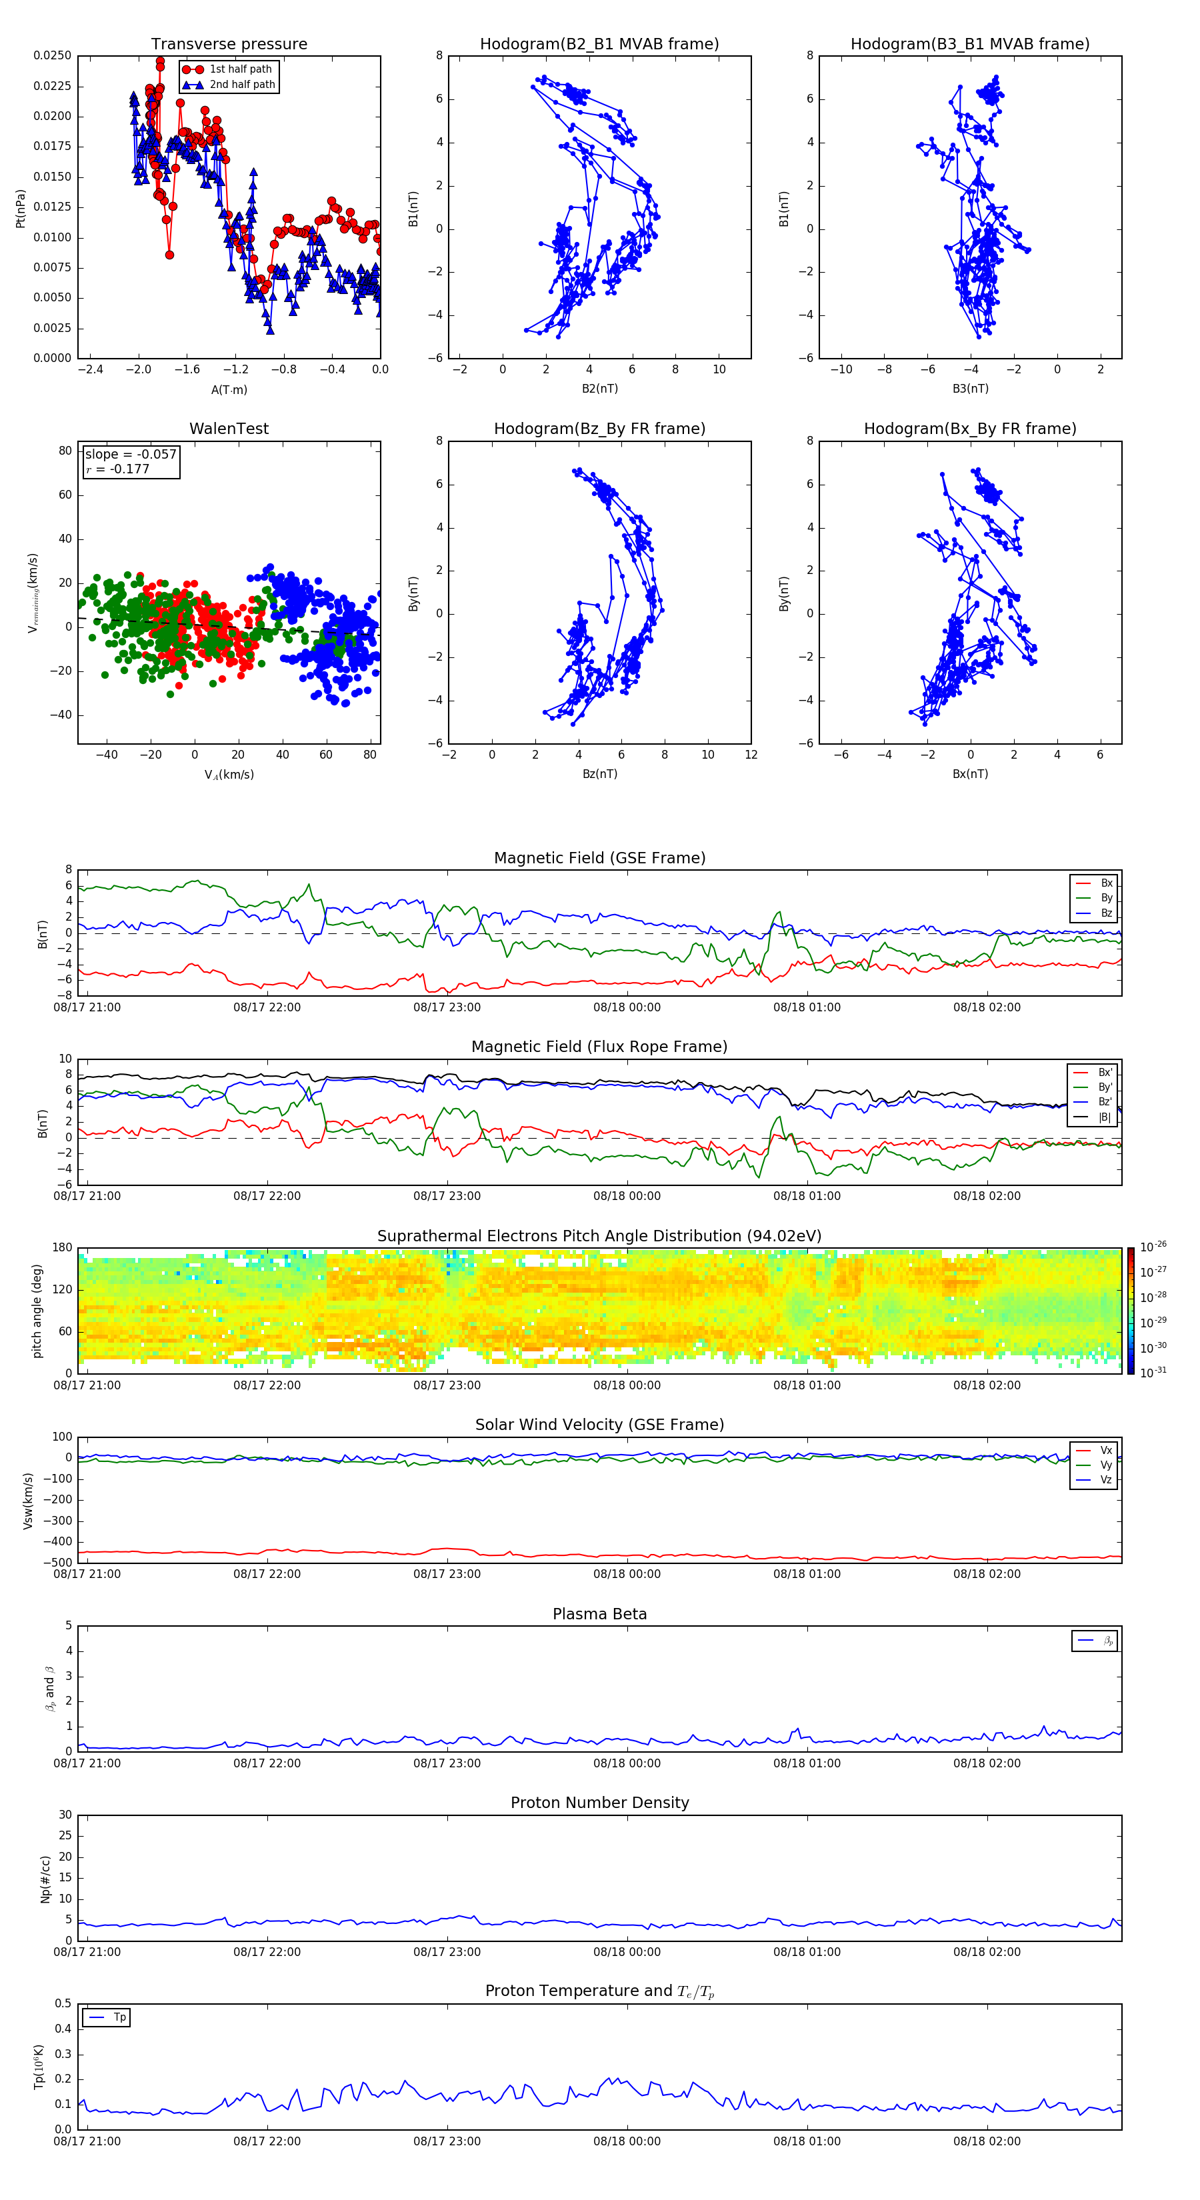Click the '10^-26' colorbar tick label
1200x2200 pixels.
click(x=1153, y=1247)
